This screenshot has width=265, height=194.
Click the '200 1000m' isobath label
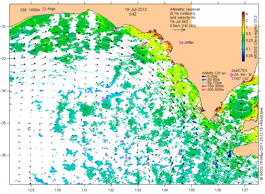(x=30, y=10)
